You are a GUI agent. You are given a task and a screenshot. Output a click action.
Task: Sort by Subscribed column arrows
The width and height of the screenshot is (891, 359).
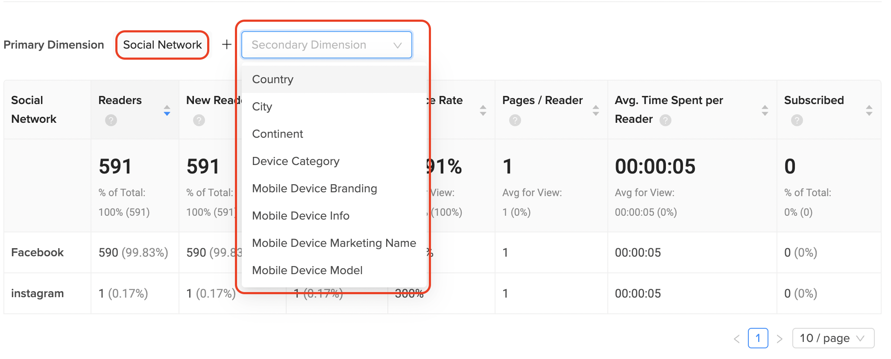[869, 110]
